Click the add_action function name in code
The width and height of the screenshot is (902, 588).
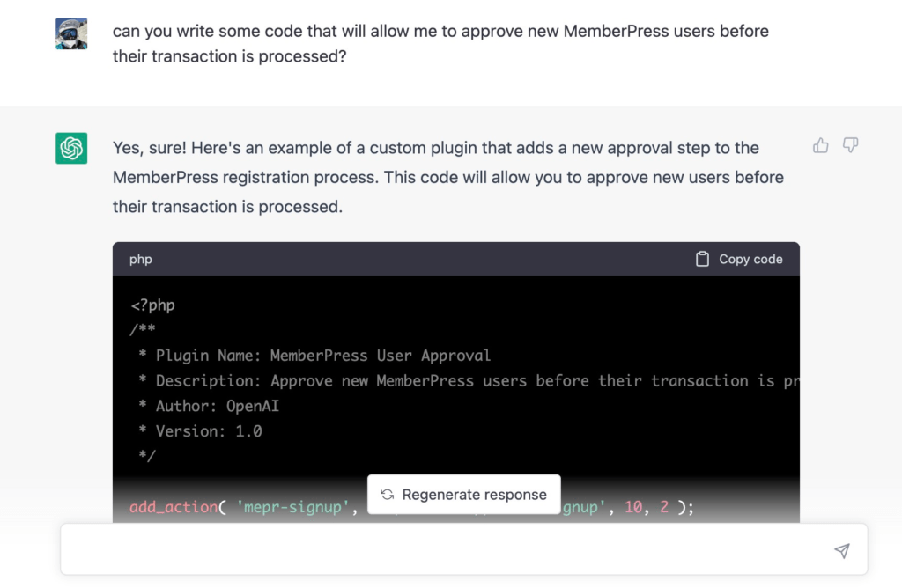tap(174, 507)
